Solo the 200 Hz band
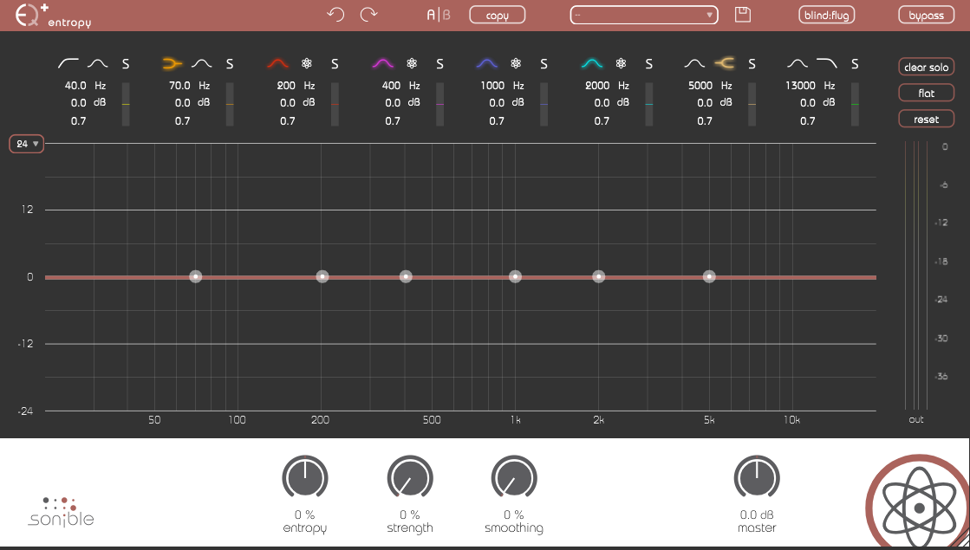Image resolution: width=970 pixels, height=550 pixels. pyautogui.click(x=335, y=63)
